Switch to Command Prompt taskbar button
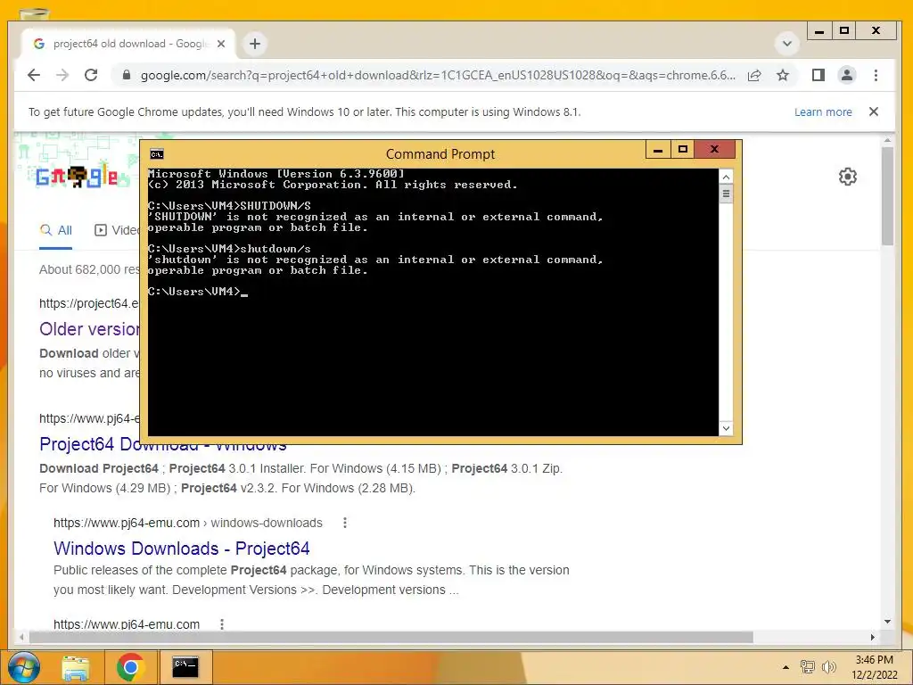This screenshot has height=685, width=913. pos(185,667)
